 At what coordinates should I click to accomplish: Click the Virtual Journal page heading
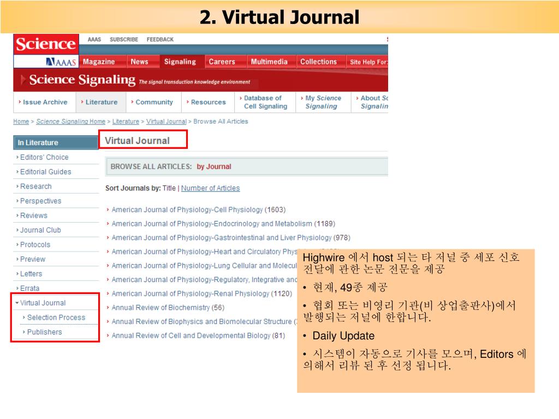pyautogui.click(x=137, y=141)
